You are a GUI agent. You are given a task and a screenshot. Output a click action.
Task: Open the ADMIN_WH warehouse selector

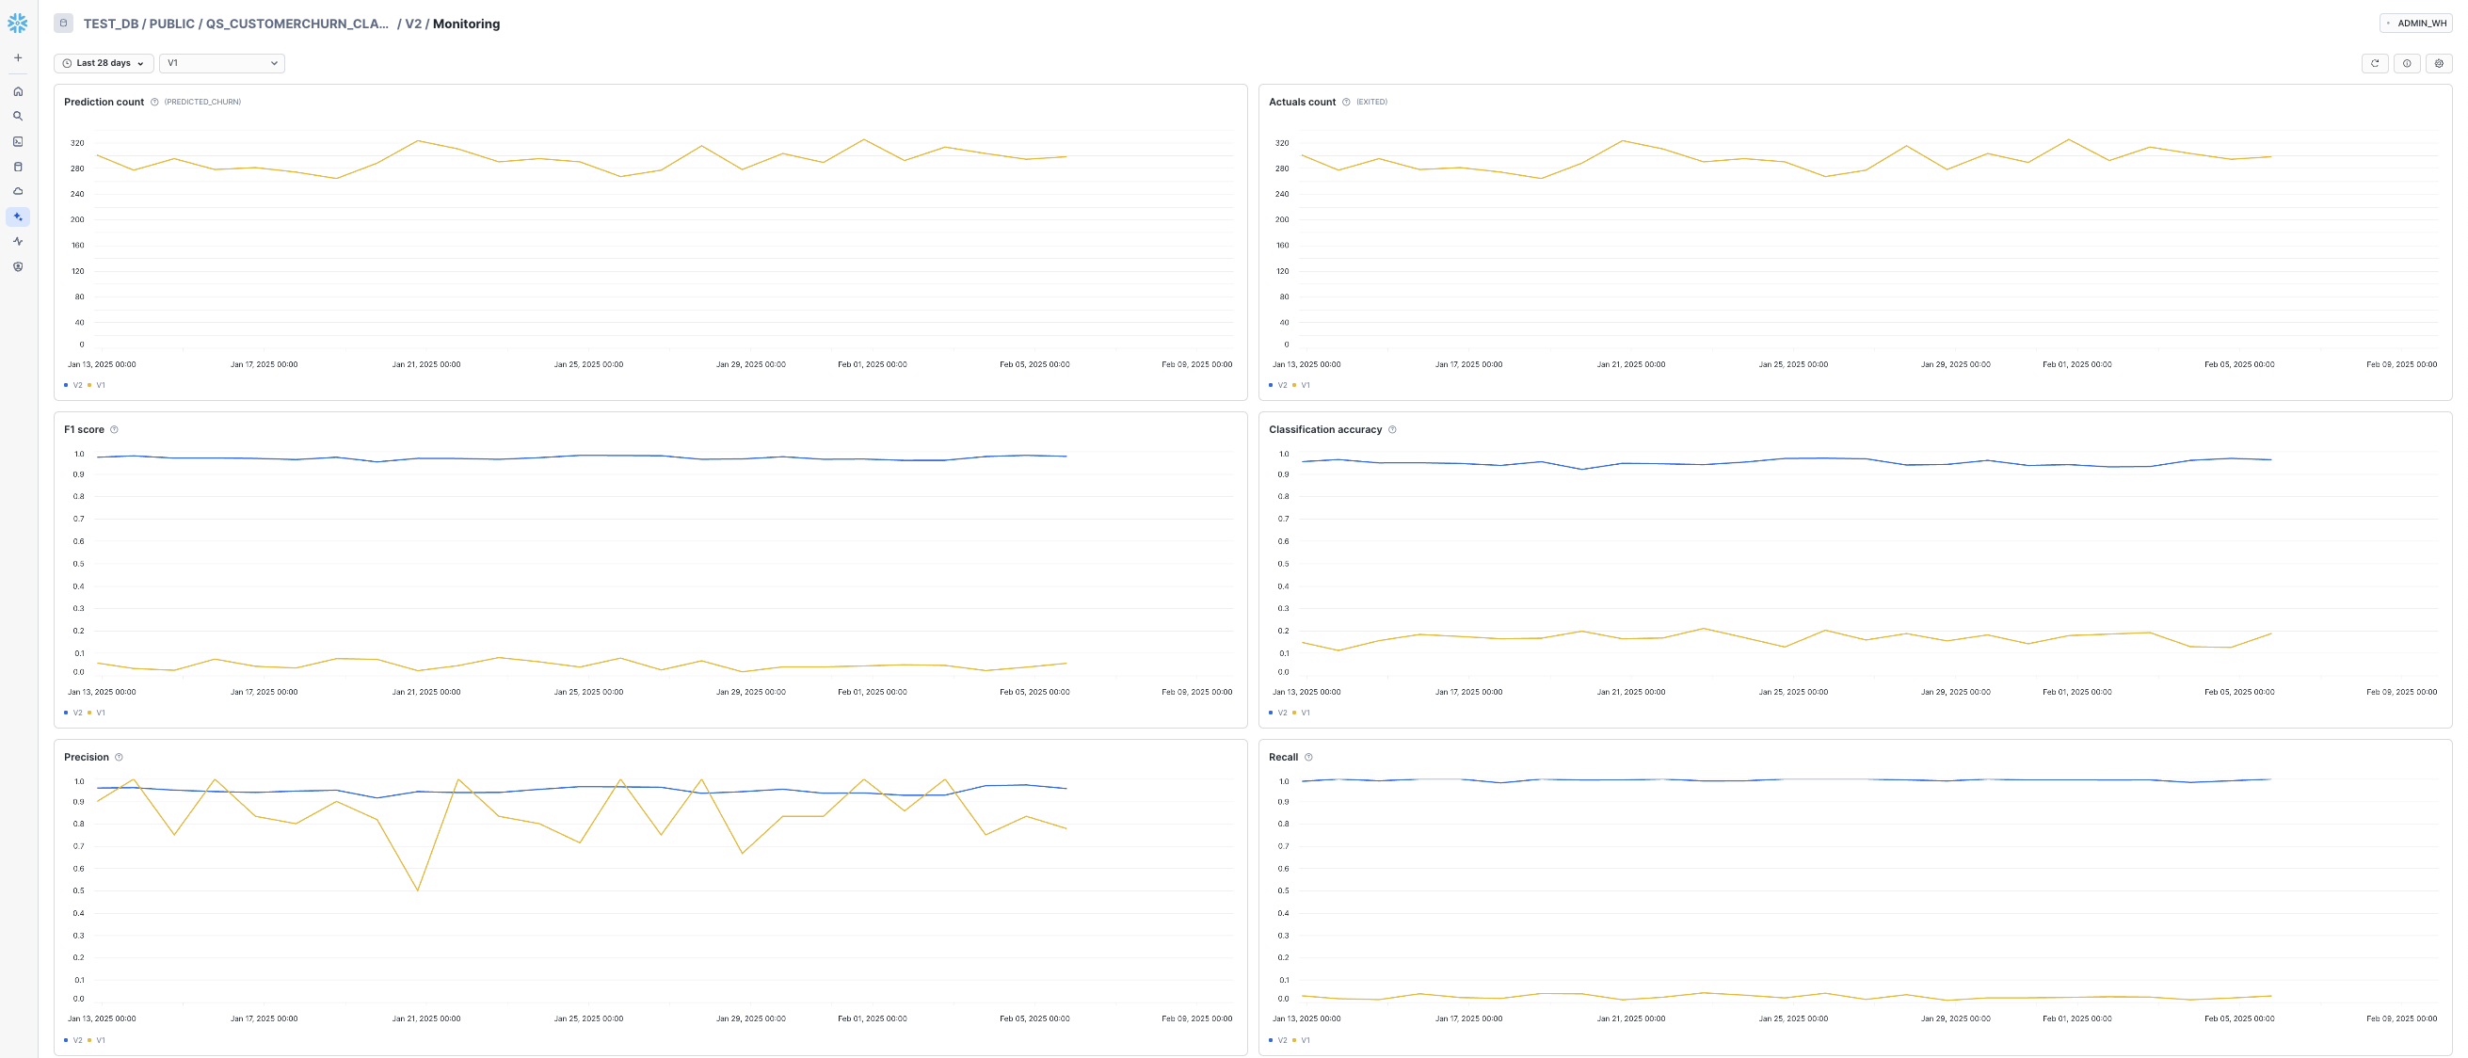tap(2416, 23)
